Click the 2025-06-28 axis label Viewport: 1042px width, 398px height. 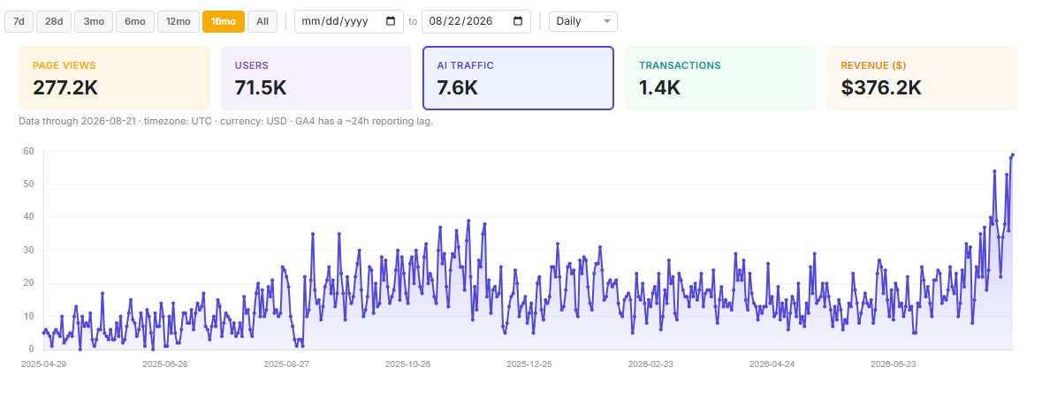(164, 364)
